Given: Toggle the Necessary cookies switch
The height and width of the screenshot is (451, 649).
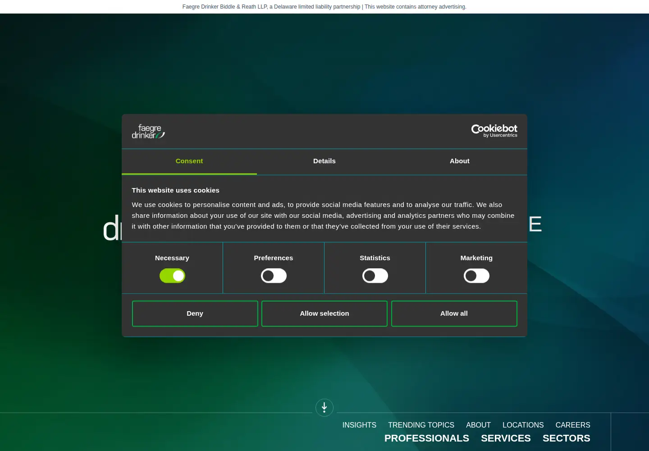Looking at the screenshot, I should (x=172, y=276).
